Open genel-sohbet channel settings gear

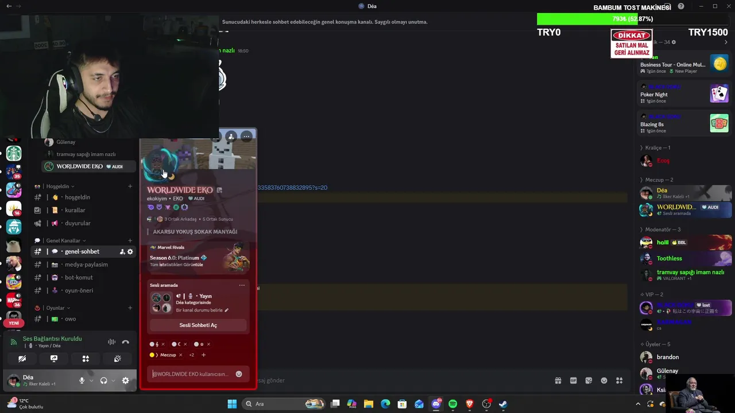(130, 252)
